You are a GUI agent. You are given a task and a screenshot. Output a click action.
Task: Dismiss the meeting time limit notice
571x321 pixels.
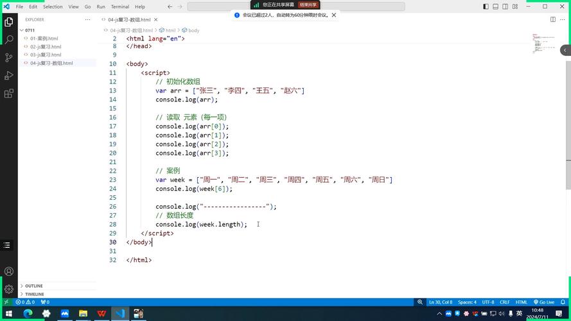(x=334, y=15)
